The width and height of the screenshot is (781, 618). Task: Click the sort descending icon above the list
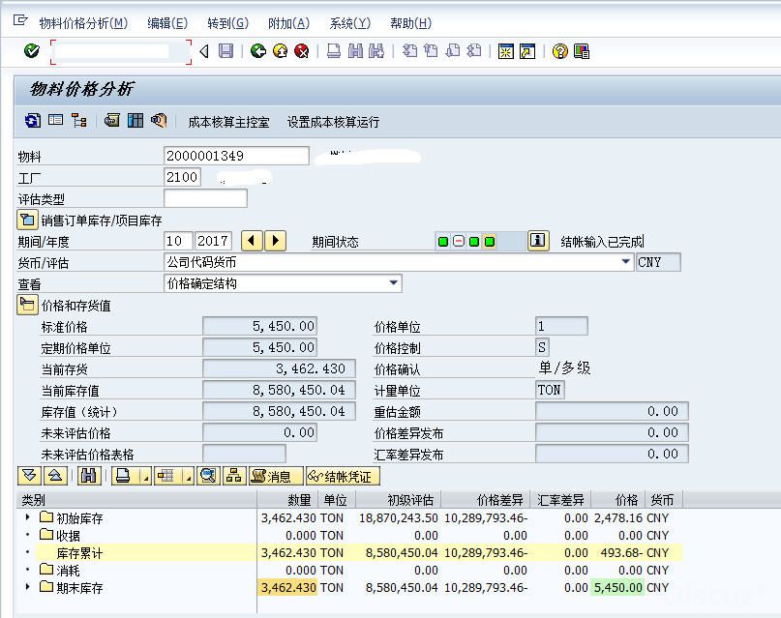tap(29, 476)
